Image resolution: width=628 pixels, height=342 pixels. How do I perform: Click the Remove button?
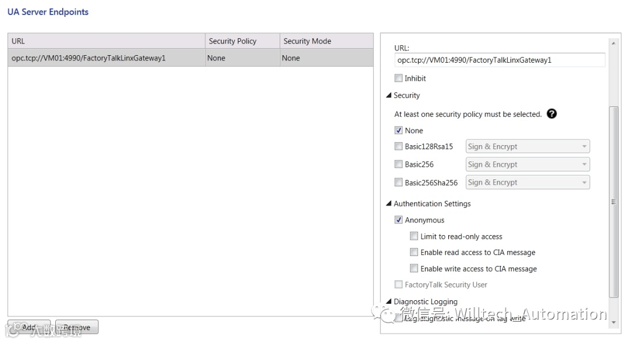(x=77, y=327)
